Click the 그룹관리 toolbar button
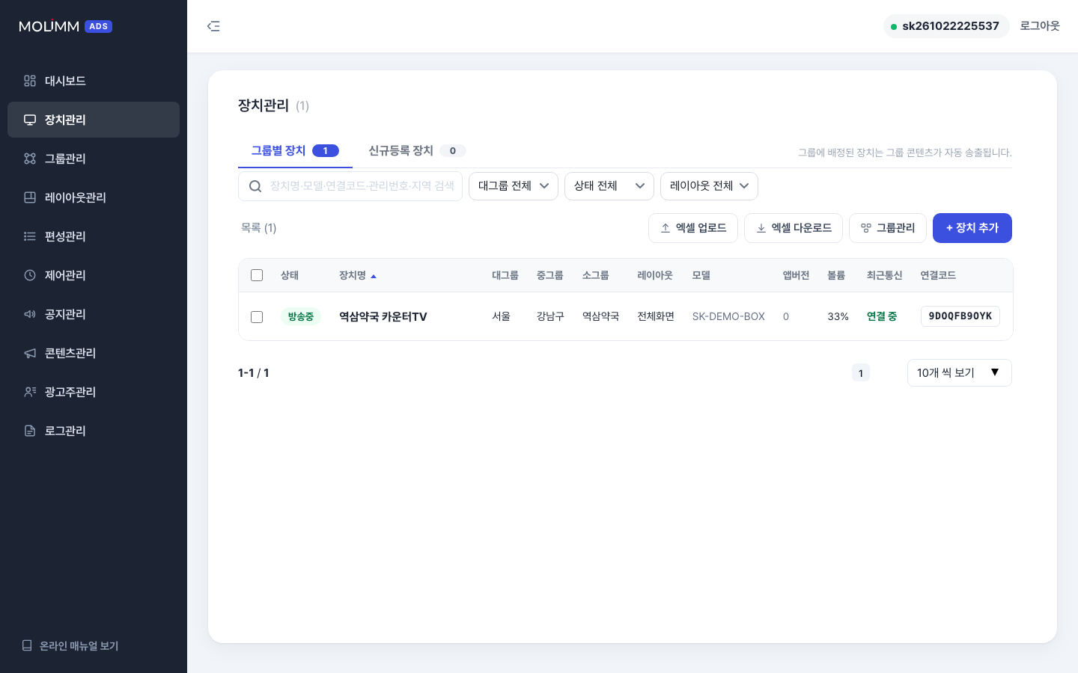The height and width of the screenshot is (673, 1078). point(888,228)
